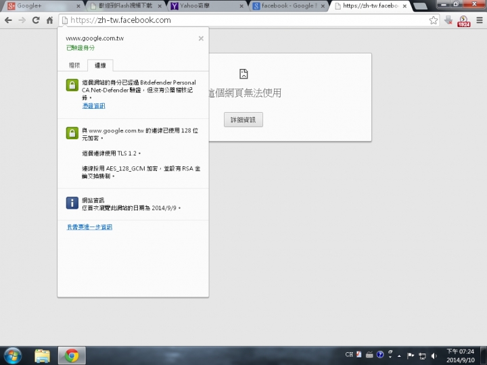Image resolution: width=487 pixels, height=365 pixels.
Task: Click the green 已驗證身分 status text
Action: (80, 48)
